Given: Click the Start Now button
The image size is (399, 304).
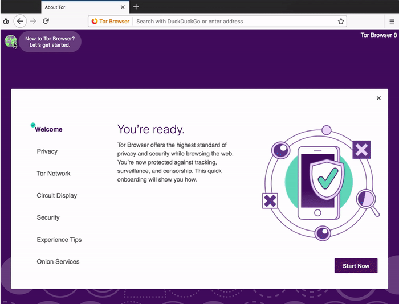Looking at the screenshot, I should tap(356, 266).
